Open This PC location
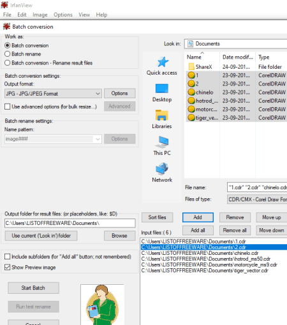This screenshot has width=287, height=325. [x=162, y=146]
